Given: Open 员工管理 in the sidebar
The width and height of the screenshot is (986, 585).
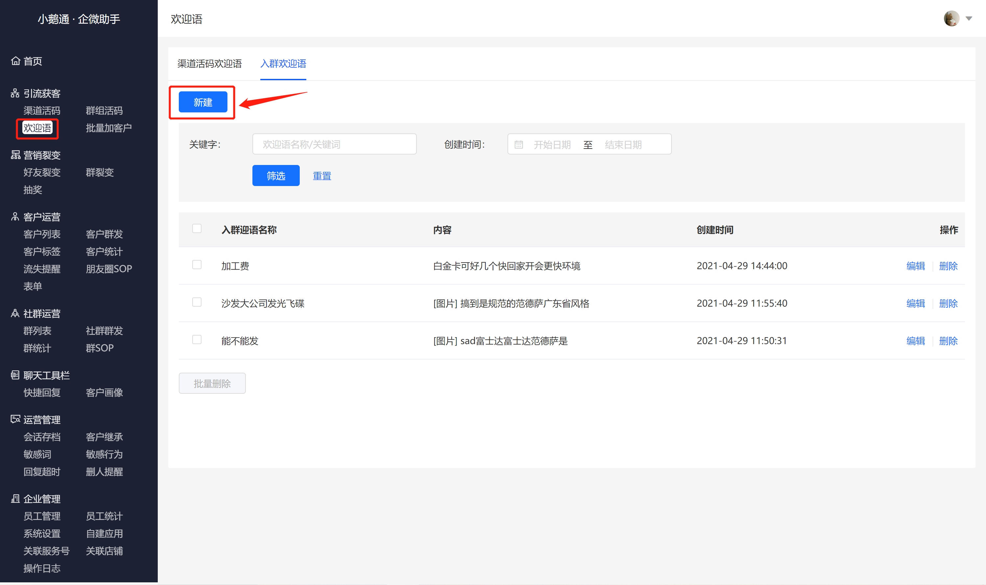Looking at the screenshot, I should [x=42, y=516].
